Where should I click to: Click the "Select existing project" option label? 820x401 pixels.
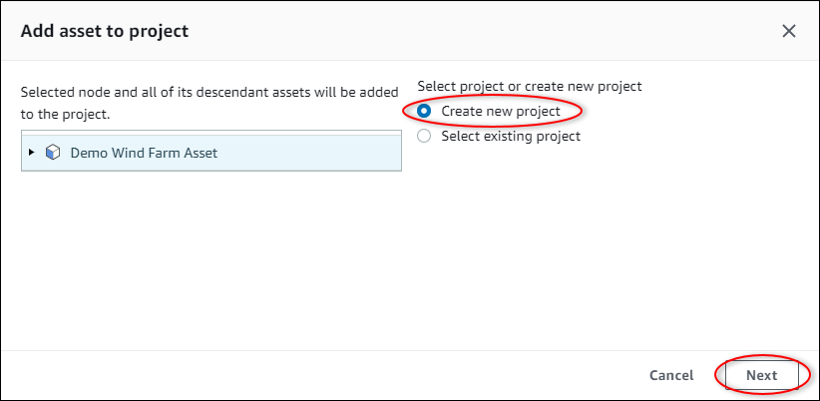click(x=511, y=136)
